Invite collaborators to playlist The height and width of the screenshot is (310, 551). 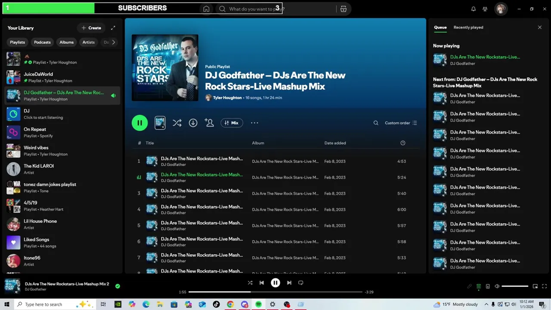[x=209, y=123]
